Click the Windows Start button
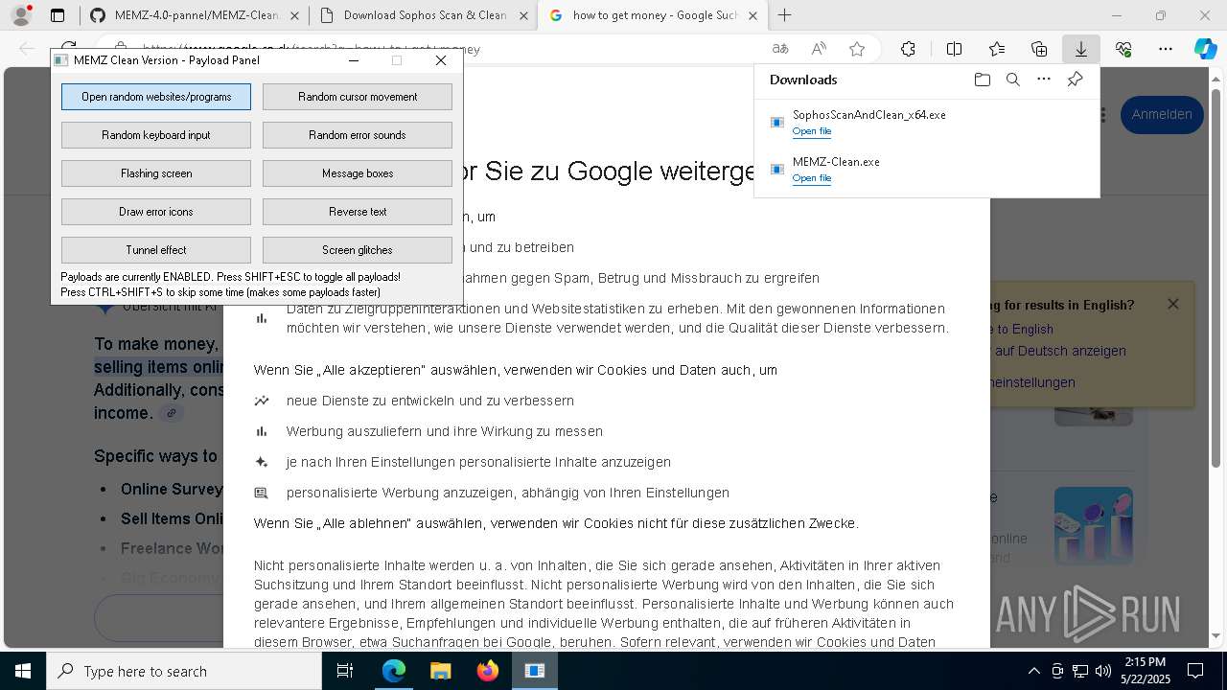The height and width of the screenshot is (690, 1227). click(22, 671)
